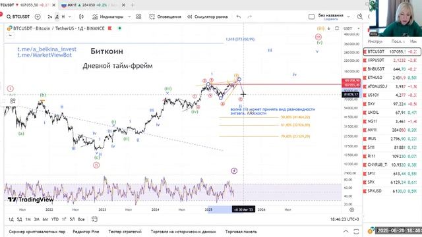Create alert with Оповещения button

(x=165, y=16)
